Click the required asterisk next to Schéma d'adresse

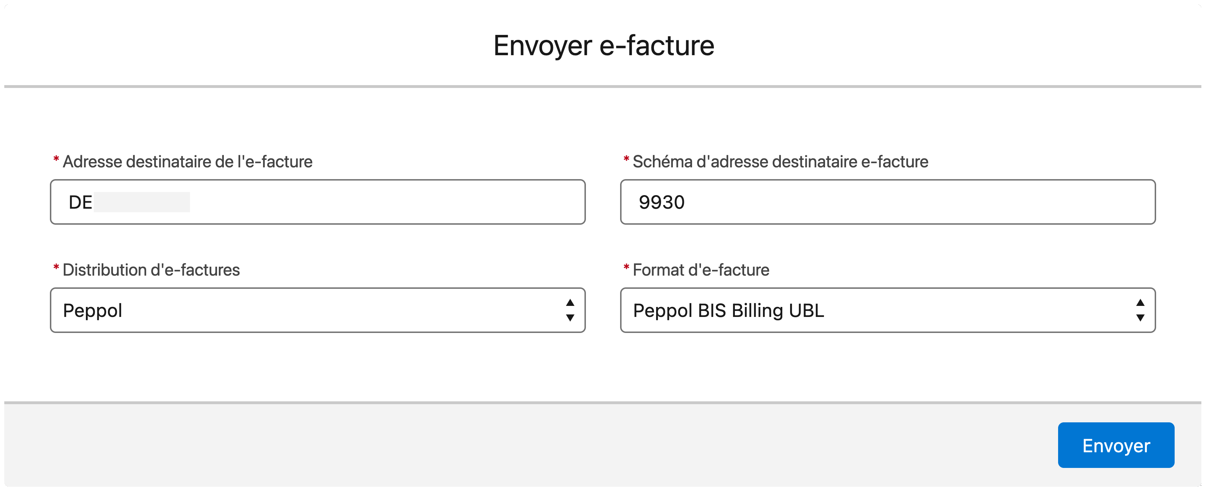(x=626, y=160)
